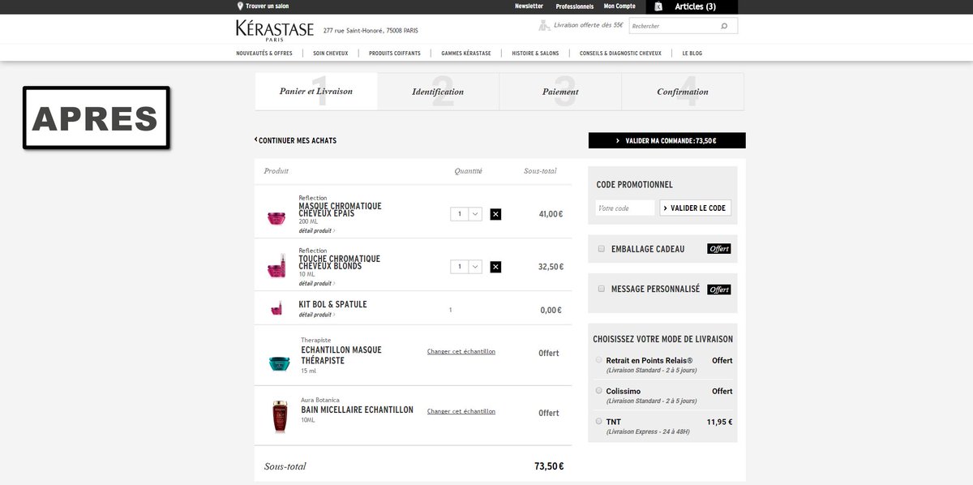Open Conseils & Diagnostic Cheveux menu

tap(620, 54)
